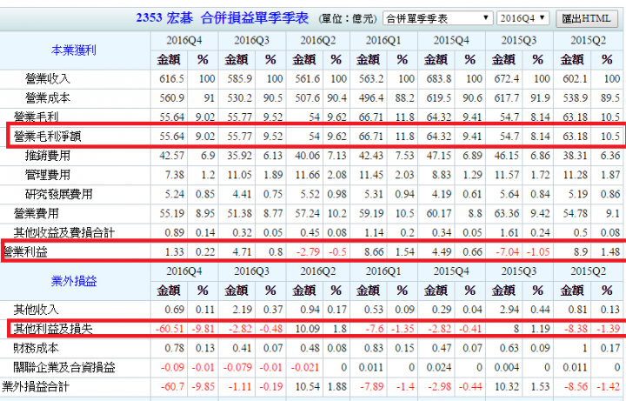Click the -60.7 non-operating total value
Image resolution: width=626 pixels, height=401 pixels.
pyautogui.click(x=172, y=386)
